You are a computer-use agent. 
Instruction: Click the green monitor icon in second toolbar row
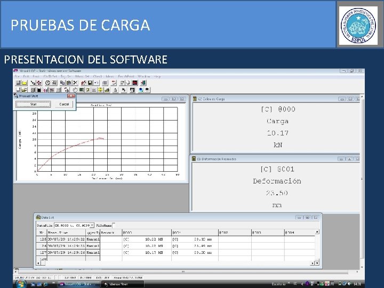pyautogui.click(x=82, y=90)
